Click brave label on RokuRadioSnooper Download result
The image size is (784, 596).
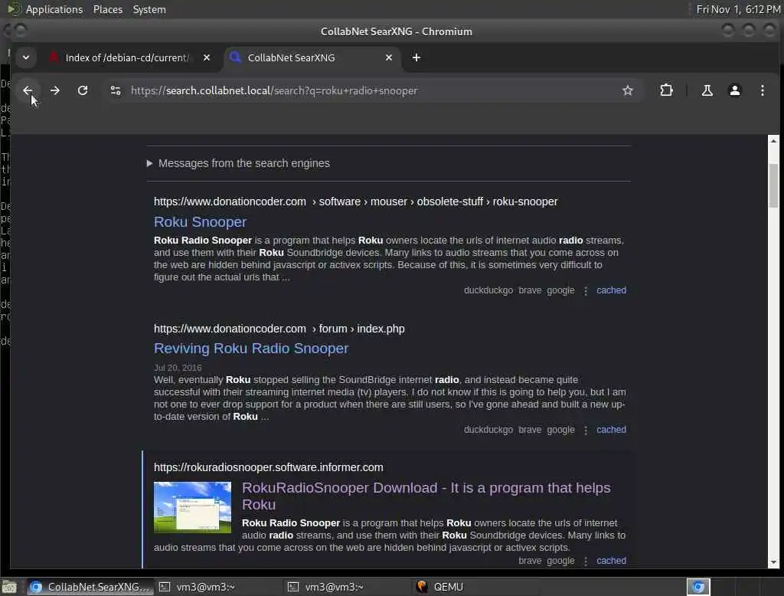point(530,561)
